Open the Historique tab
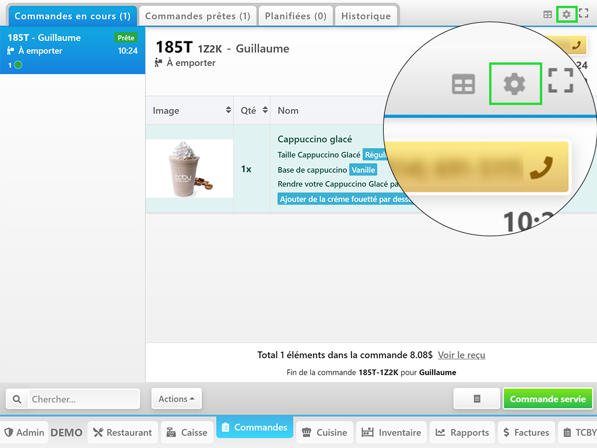597x448 pixels. click(x=366, y=16)
